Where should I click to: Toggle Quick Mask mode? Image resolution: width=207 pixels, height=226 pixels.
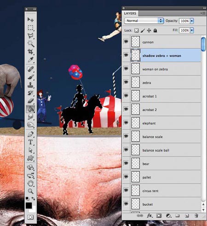(30, 217)
